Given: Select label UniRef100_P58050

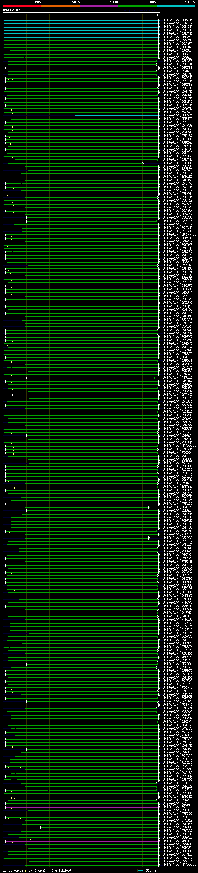Looking at the screenshot, I should (178, 712).
